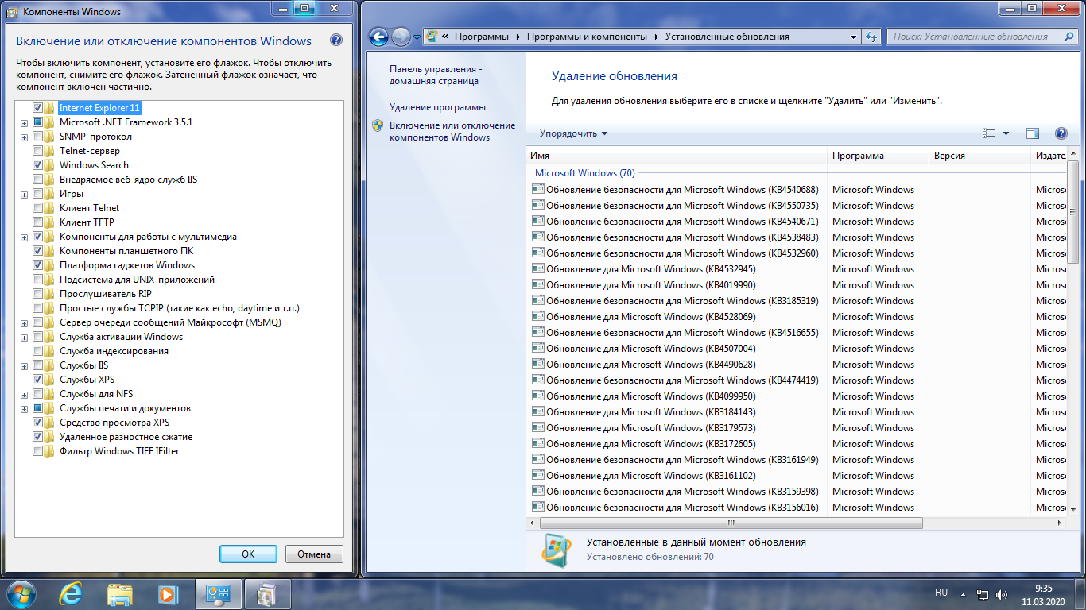
Task: Go to Программы и компоненты breadcrumb
Action: [x=588, y=37]
